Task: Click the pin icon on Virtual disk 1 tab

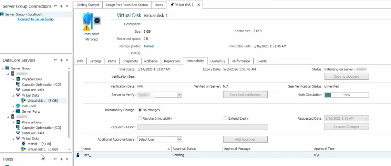Action: tap(172, 4)
